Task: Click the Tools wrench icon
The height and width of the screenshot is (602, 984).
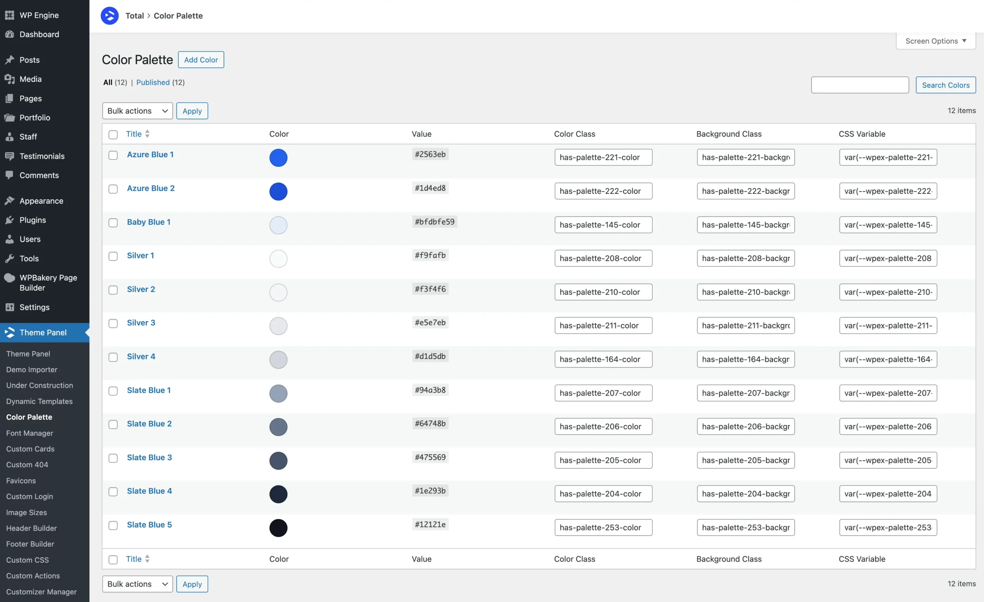Action: pos(10,258)
